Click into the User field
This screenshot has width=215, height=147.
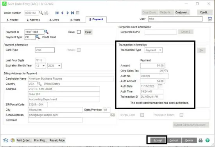(175, 19)
